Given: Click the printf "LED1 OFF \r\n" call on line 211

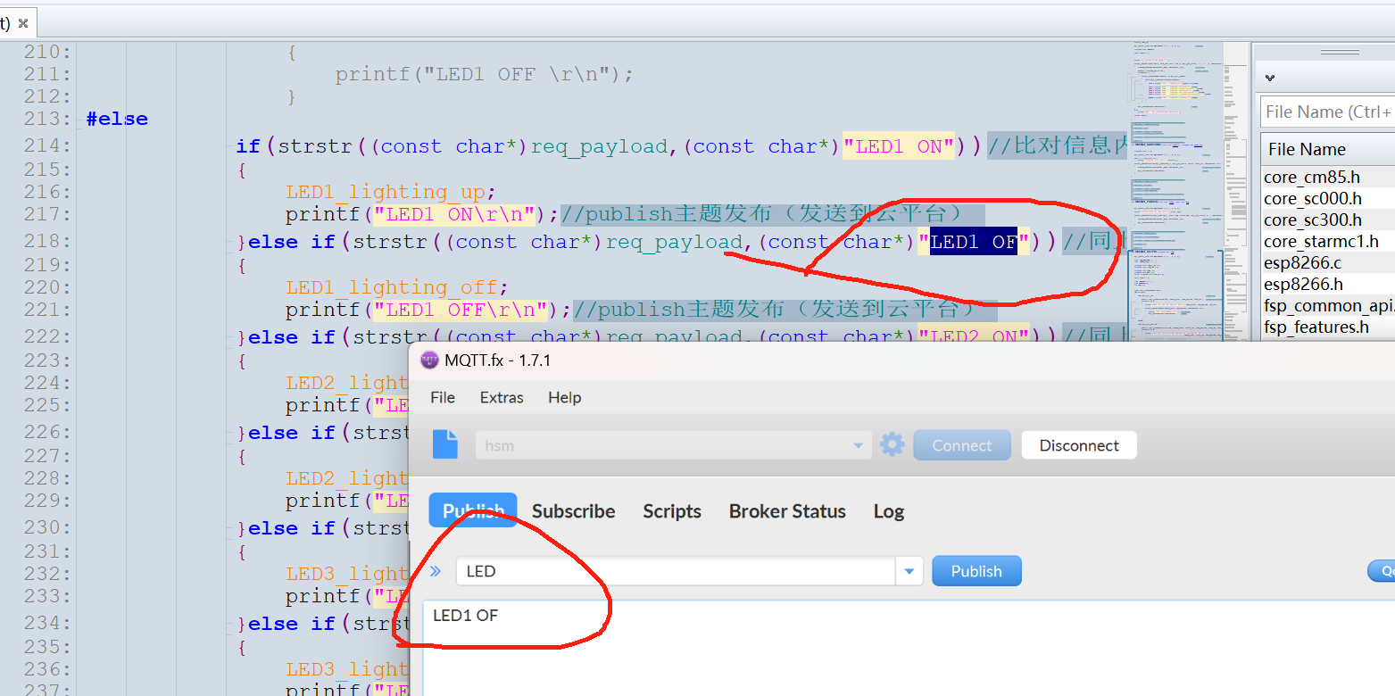Looking at the screenshot, I should click(484, 75).
